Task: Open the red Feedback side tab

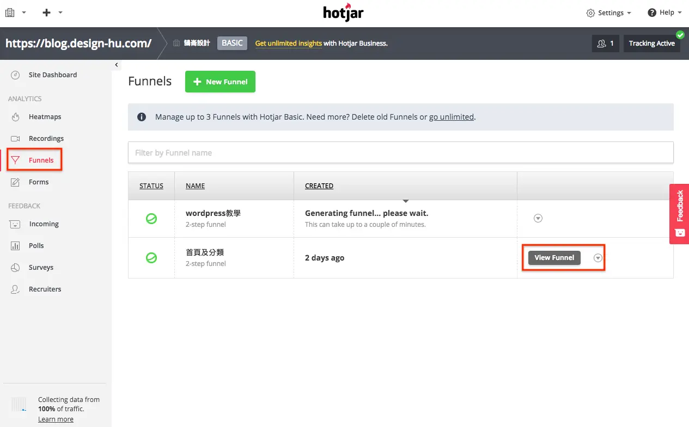Action: (679, 213)
